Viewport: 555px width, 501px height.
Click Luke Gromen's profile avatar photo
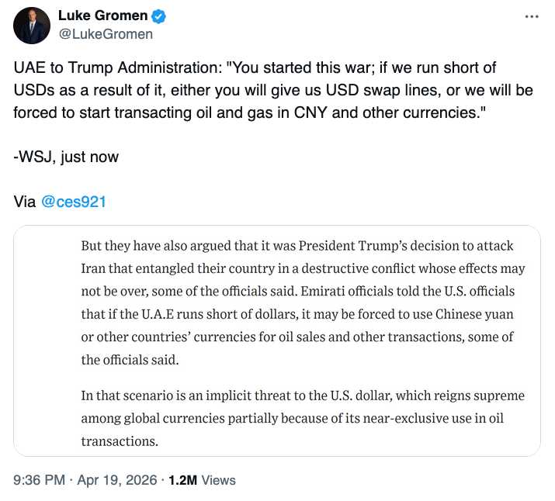[31, 25]
